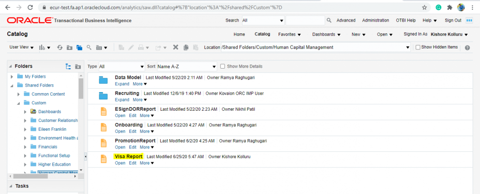Click the Advanced search link

[x=346, y=21]
